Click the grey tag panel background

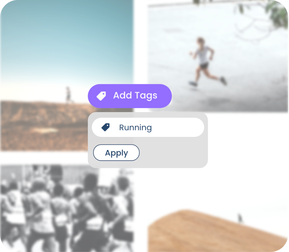(173, 153)
